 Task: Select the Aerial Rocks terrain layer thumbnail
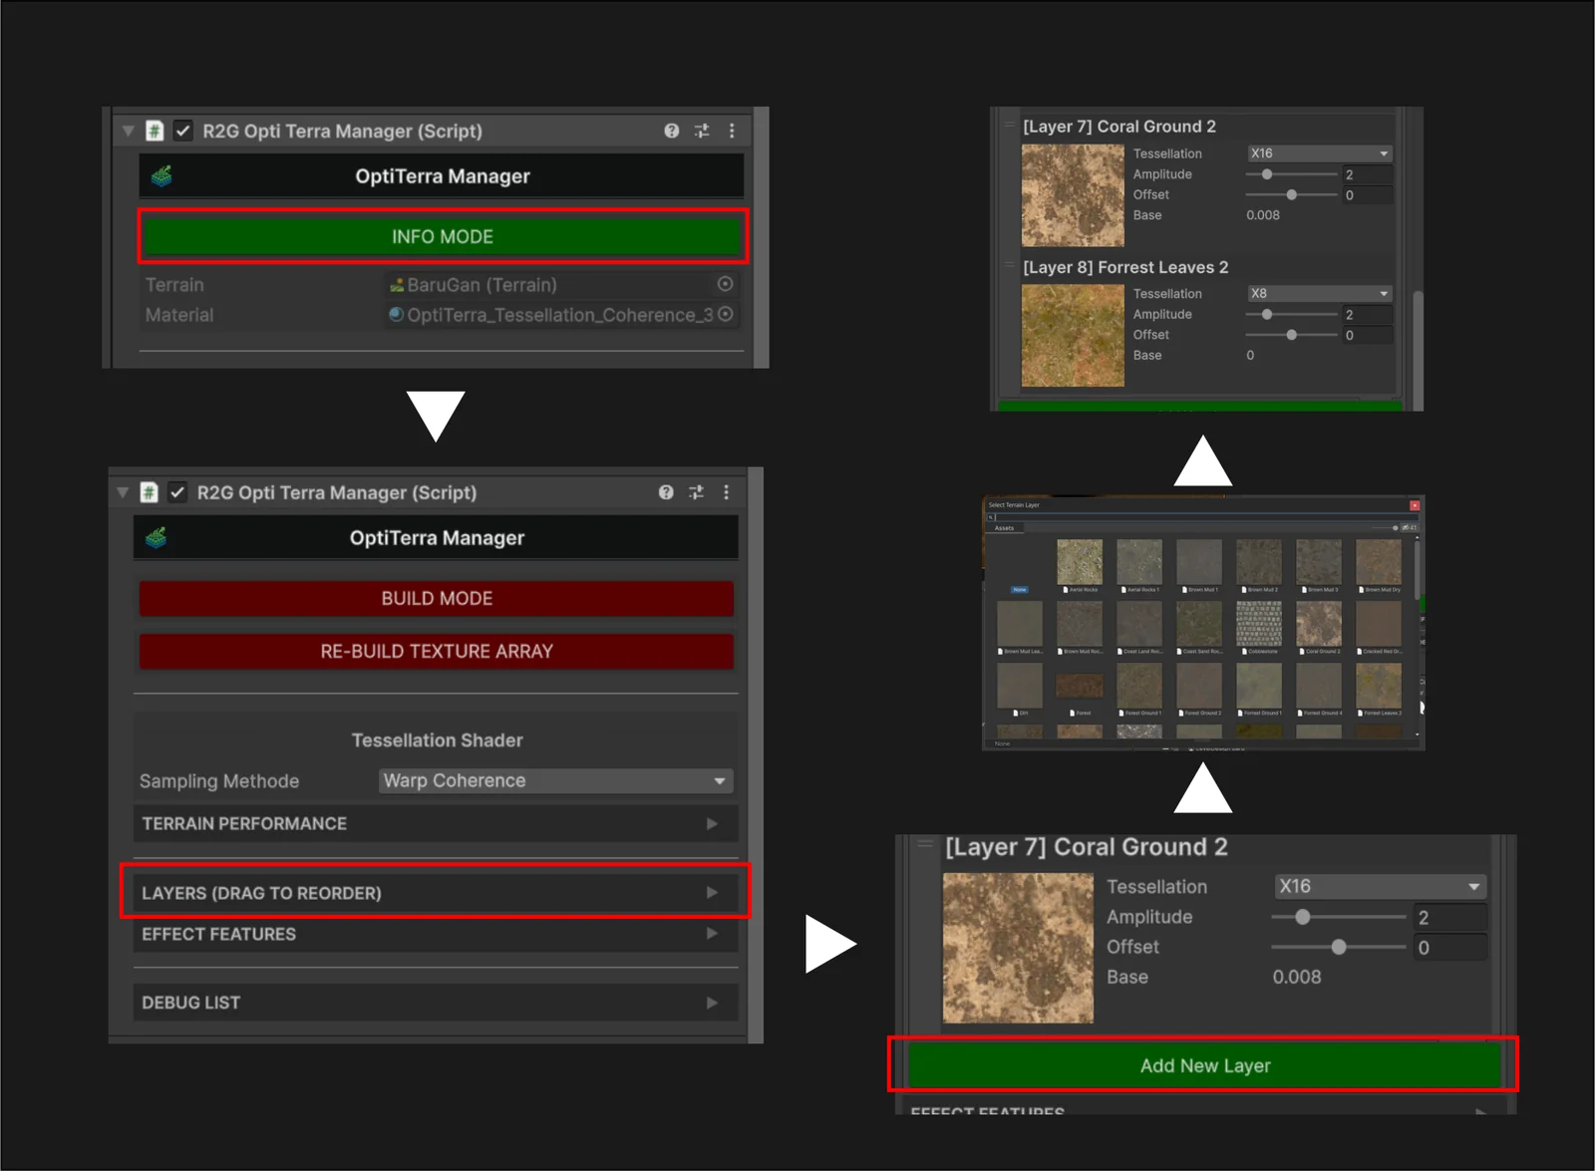(1080, 563)
